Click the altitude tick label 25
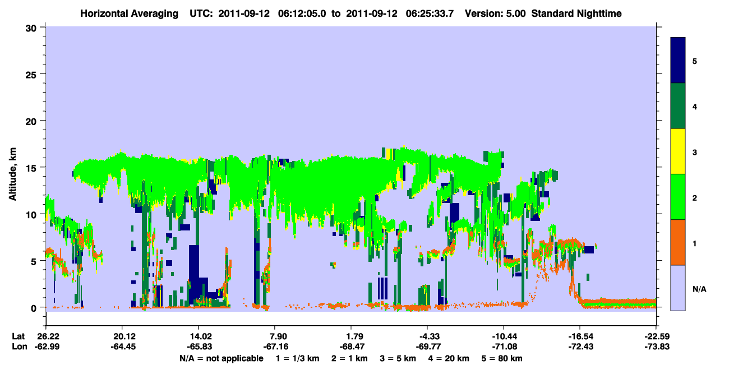The width and height of the screenshot is (729, 374). tap(33, 74)
